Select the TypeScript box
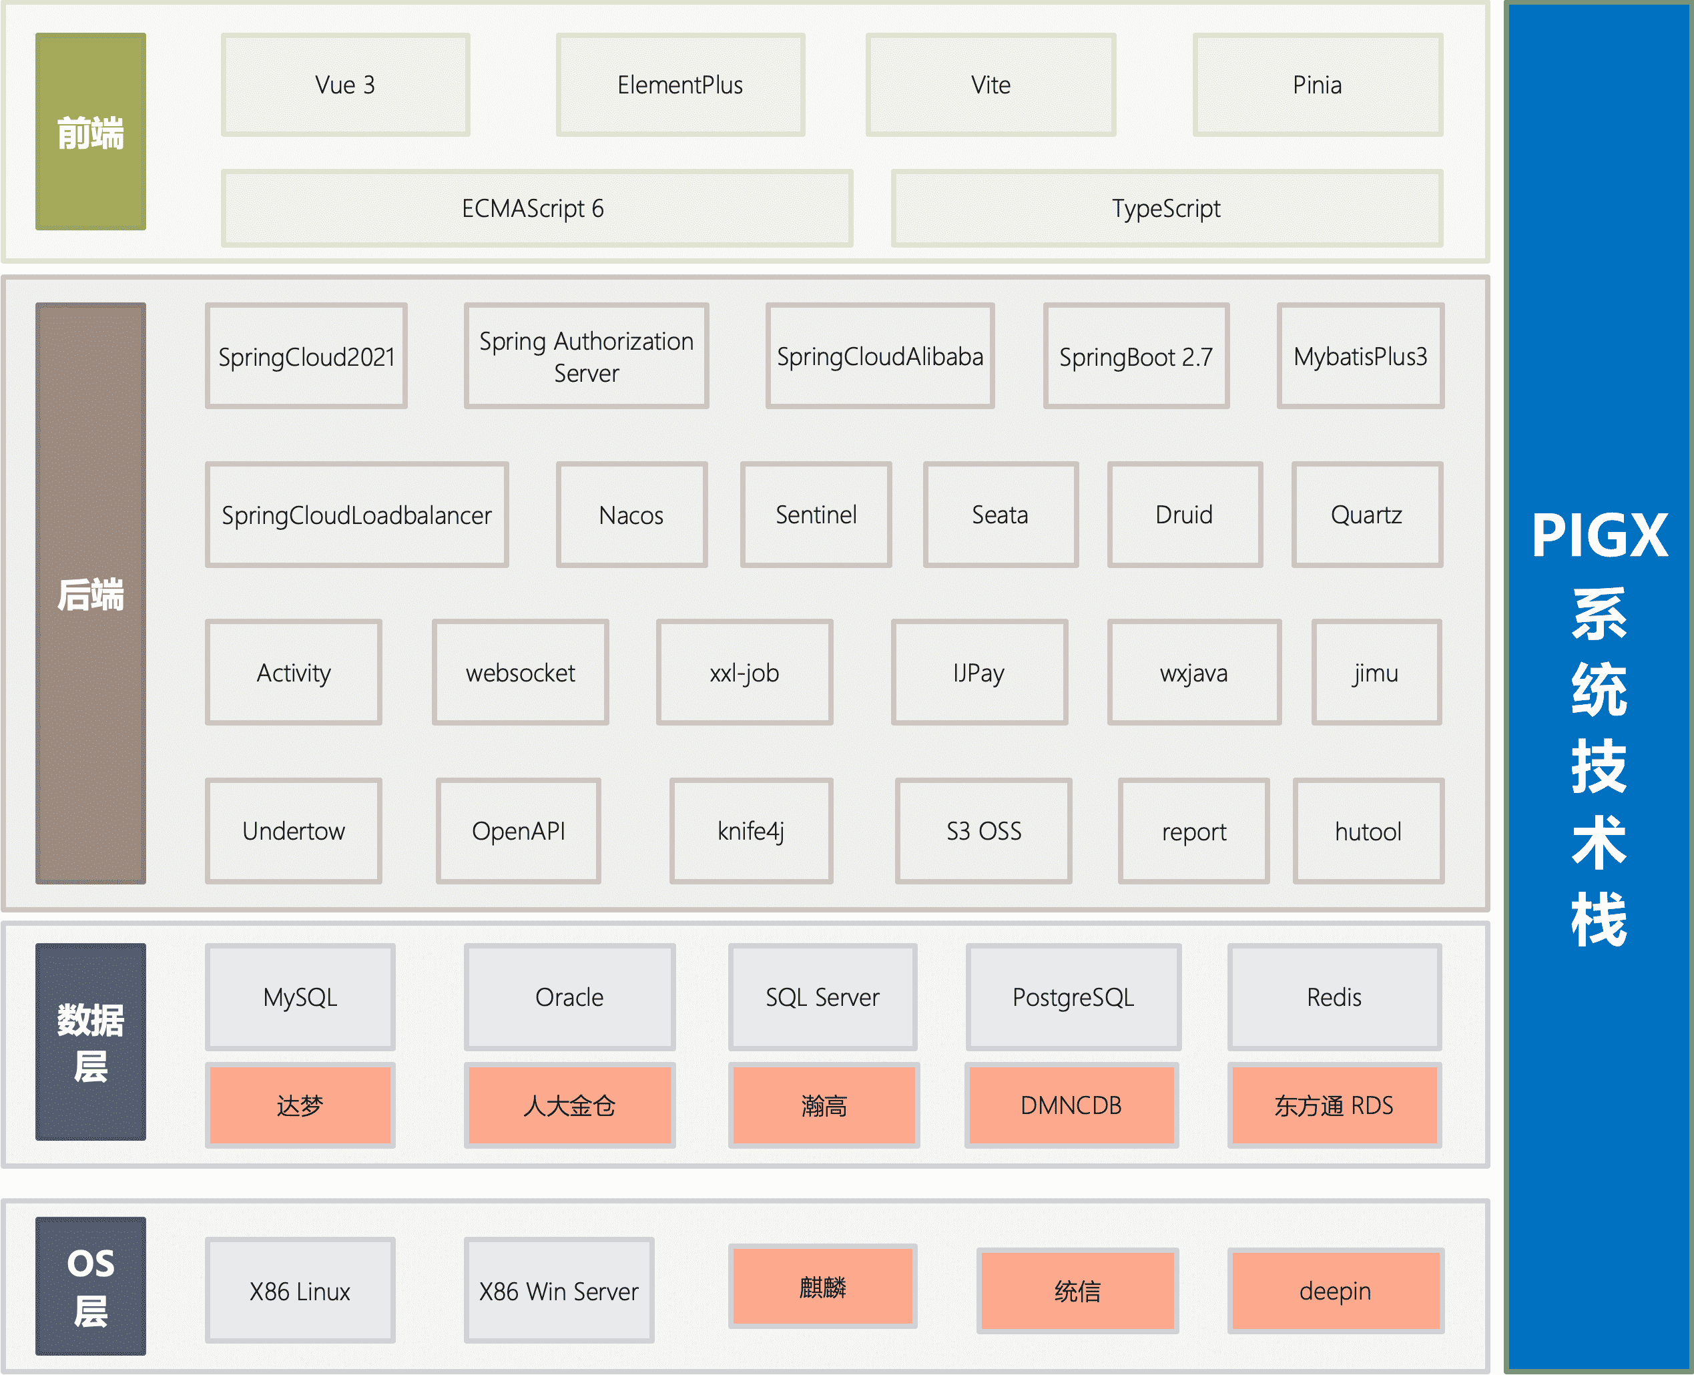The image size is (1694, 1375). [x=1167, y=208]
